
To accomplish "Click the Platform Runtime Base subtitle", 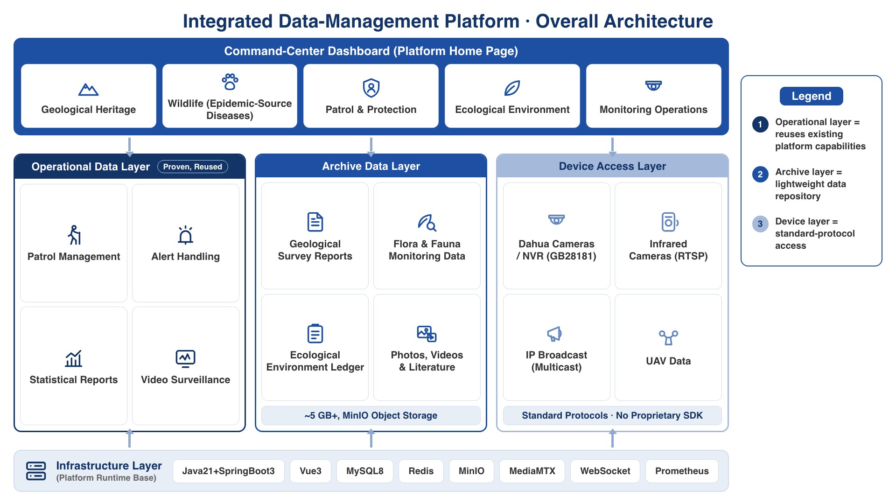I will coord(106,478).
